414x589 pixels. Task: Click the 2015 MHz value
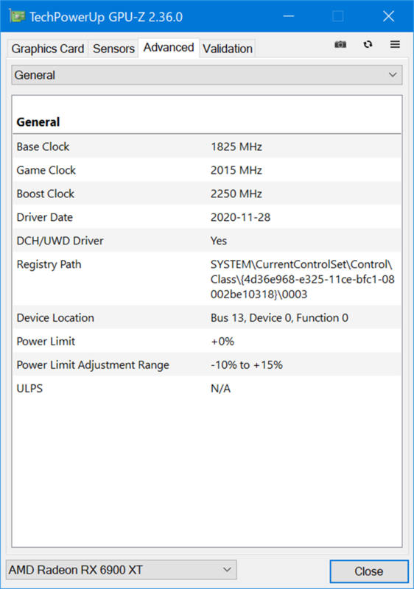[x=236, y=170]
